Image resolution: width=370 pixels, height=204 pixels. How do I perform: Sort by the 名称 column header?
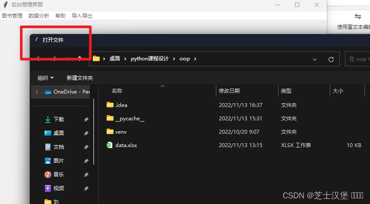(117, 91)
